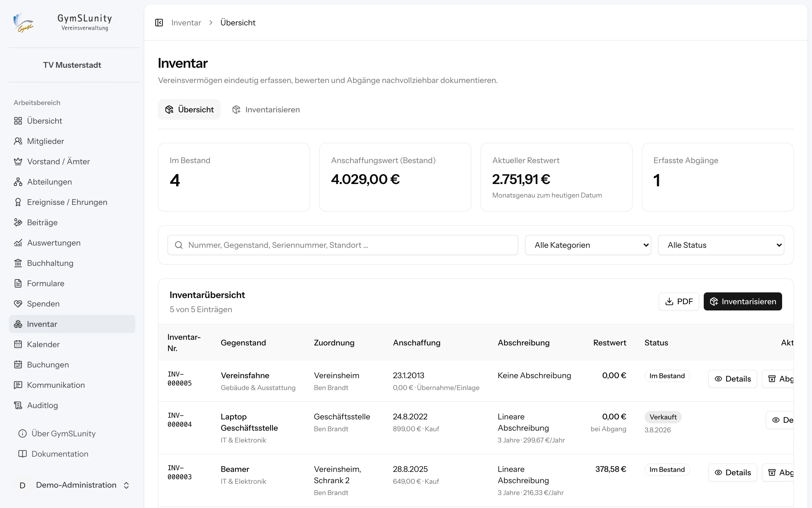Open Auswertungen reports
This screenshot has height=508, width=812.
[x=72, y=243]
